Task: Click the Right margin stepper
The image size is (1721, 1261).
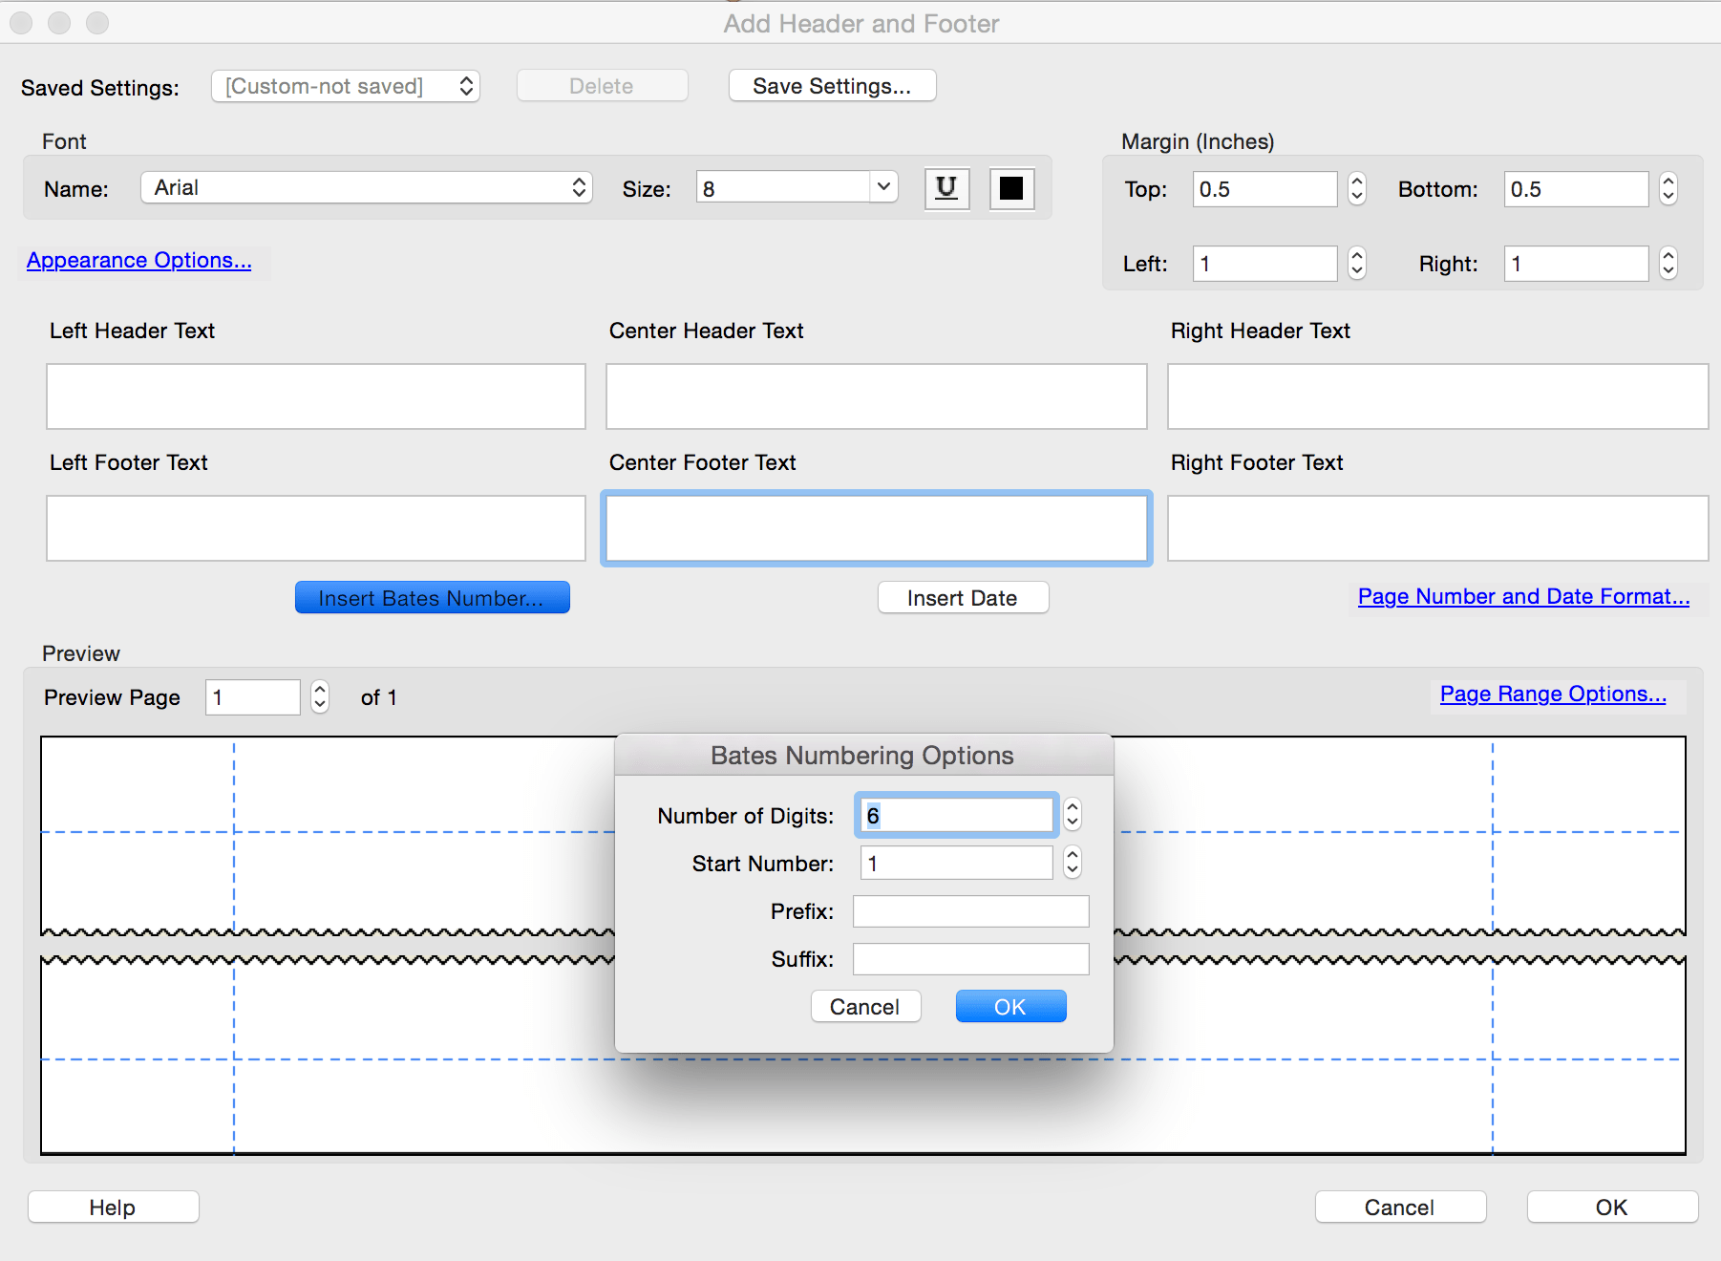Action: pos(1668,264)
